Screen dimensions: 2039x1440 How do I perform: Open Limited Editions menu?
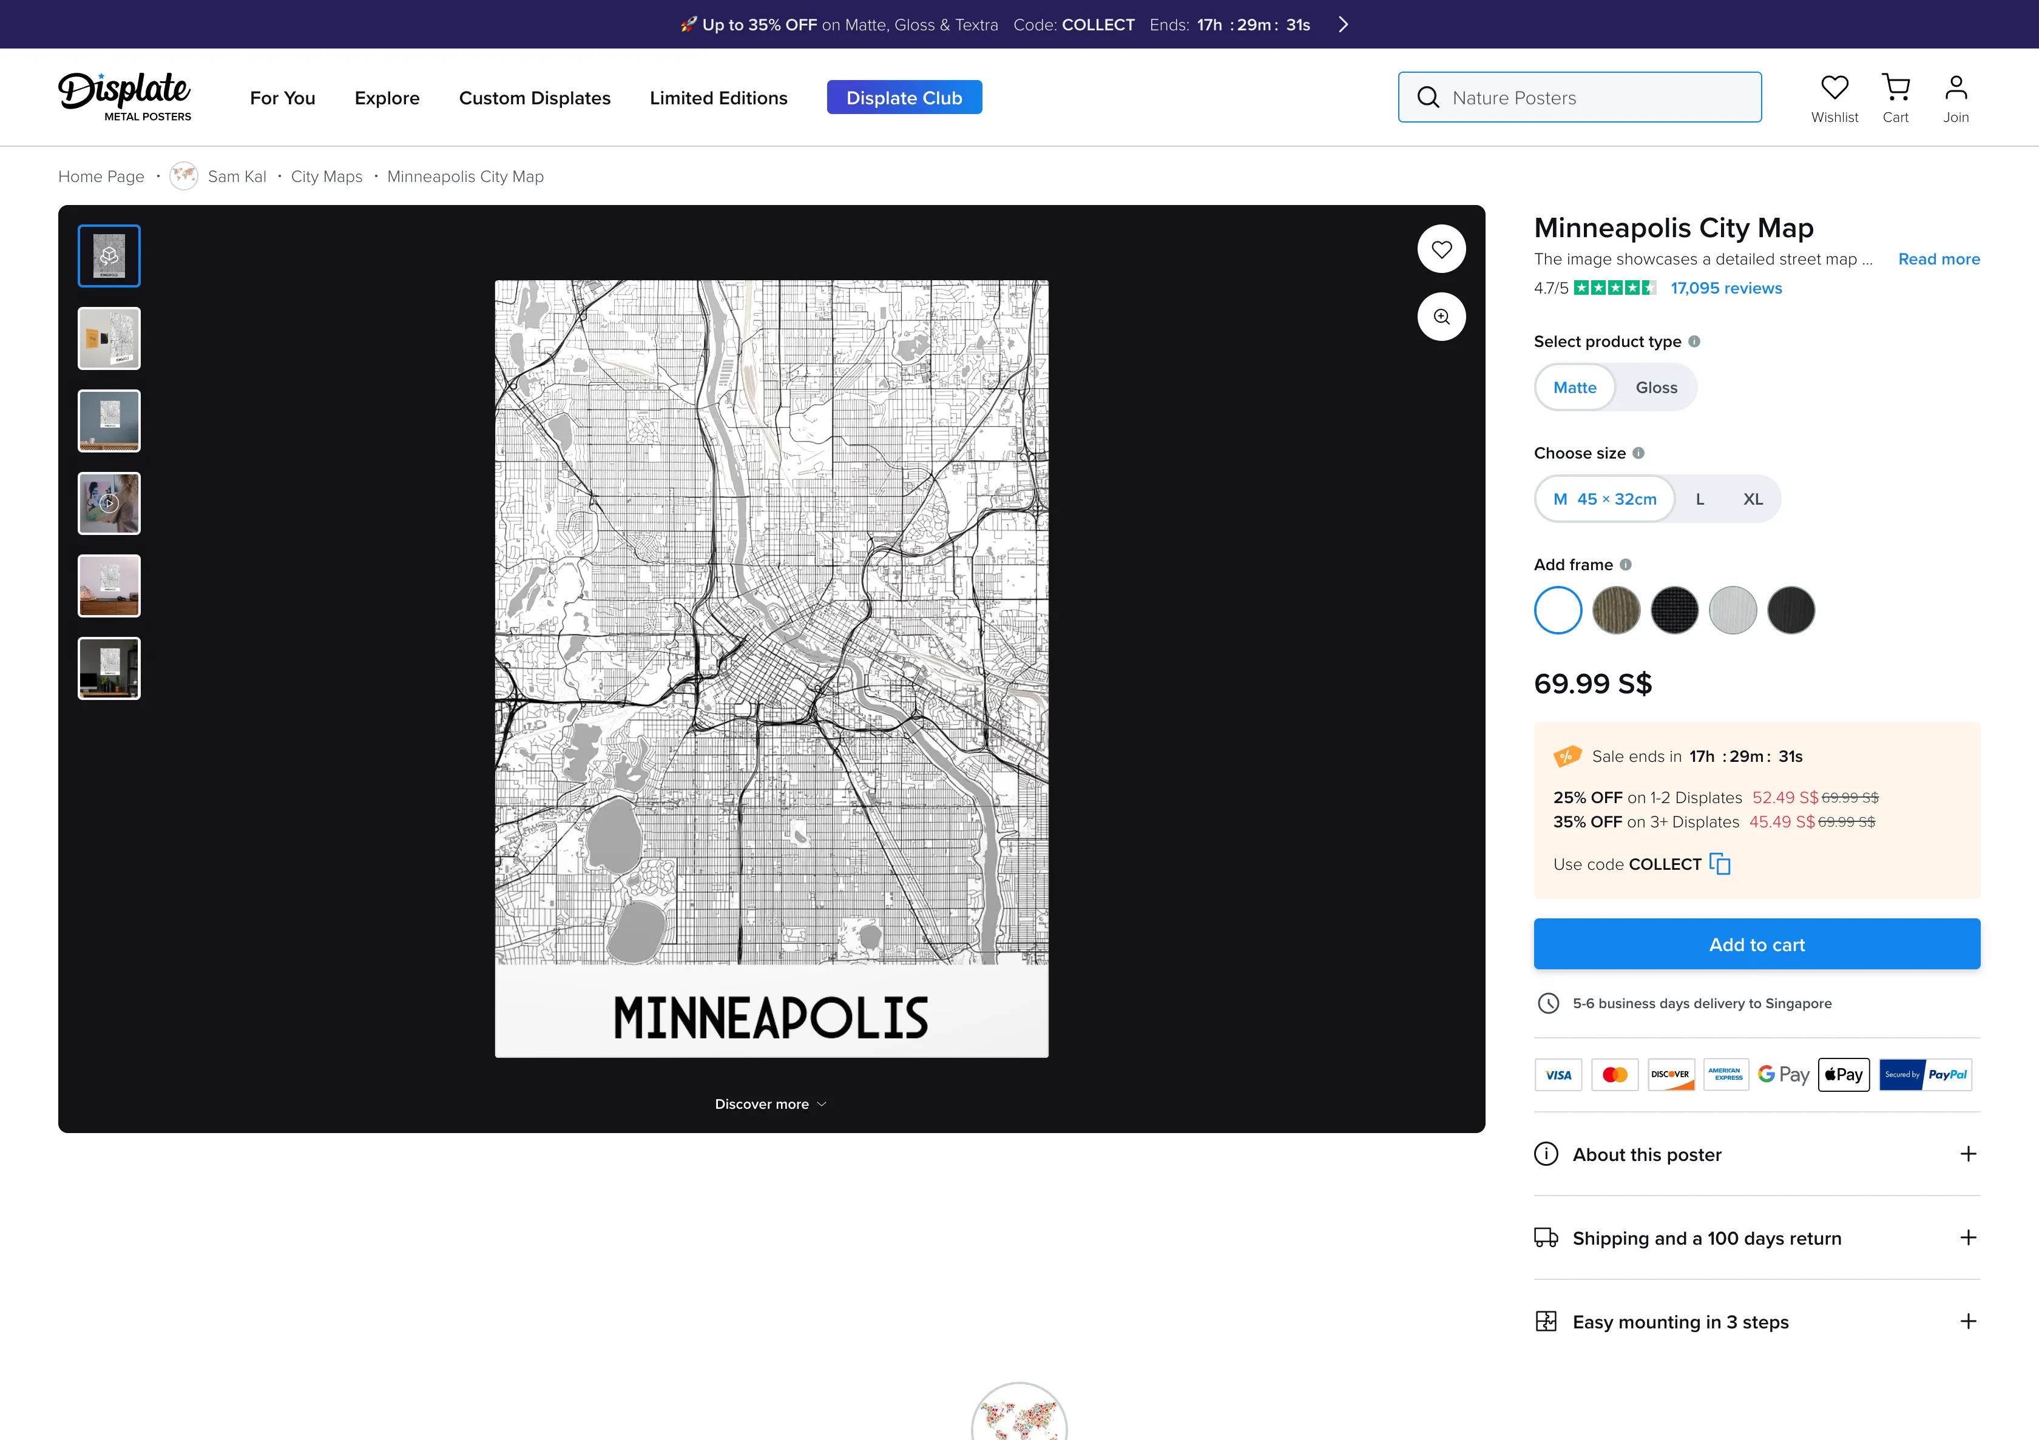click(719, 98)
